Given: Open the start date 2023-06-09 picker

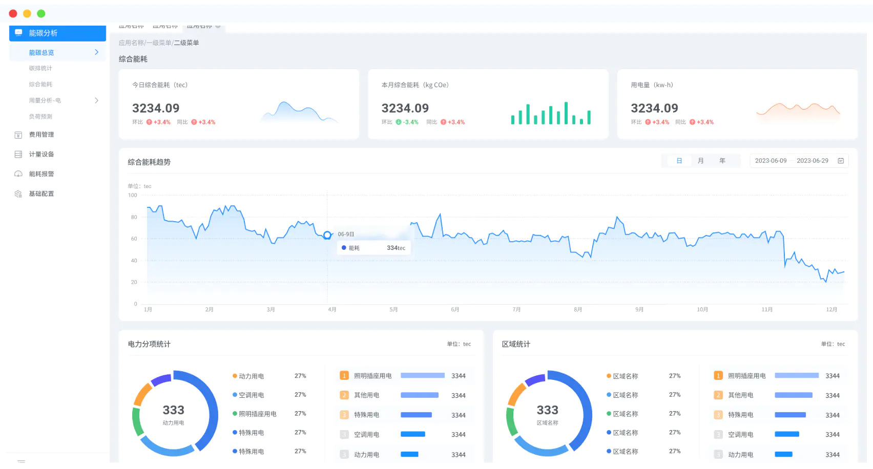Looking at the screenshot, I should tap(771, 161).
